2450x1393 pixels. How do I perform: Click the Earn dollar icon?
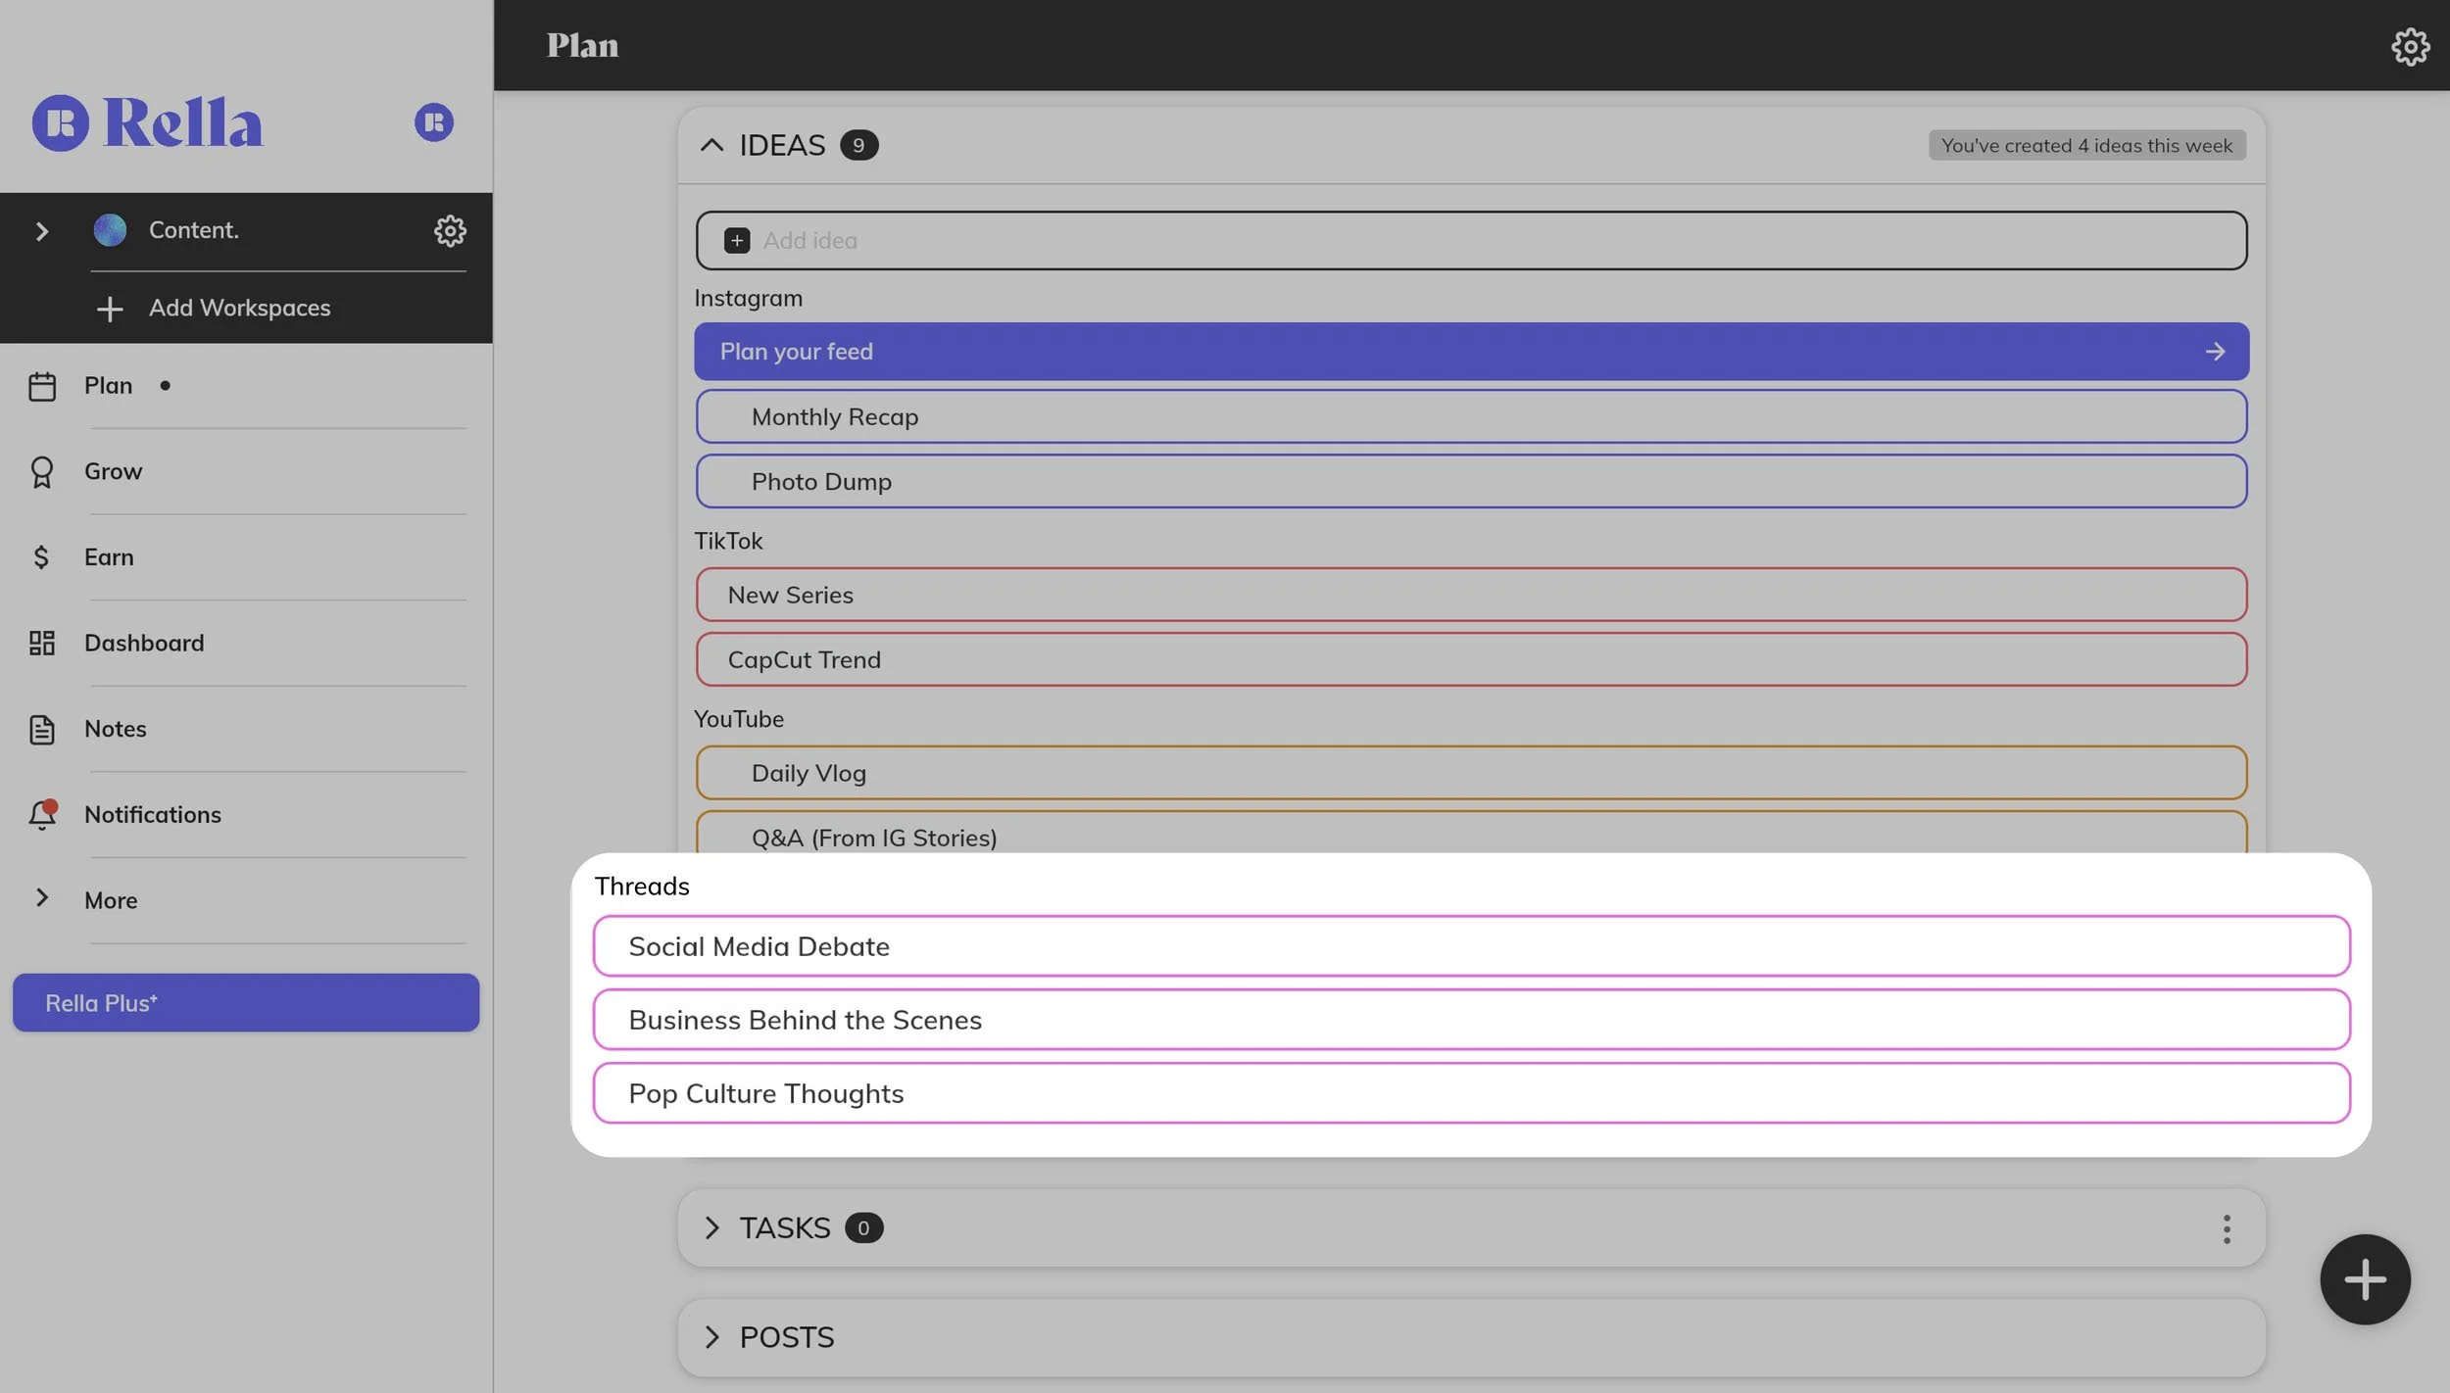(41, 557)
